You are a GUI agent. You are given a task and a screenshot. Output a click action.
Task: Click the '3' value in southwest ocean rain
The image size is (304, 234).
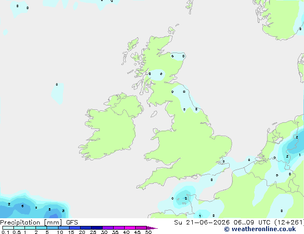tap(63, 211)
